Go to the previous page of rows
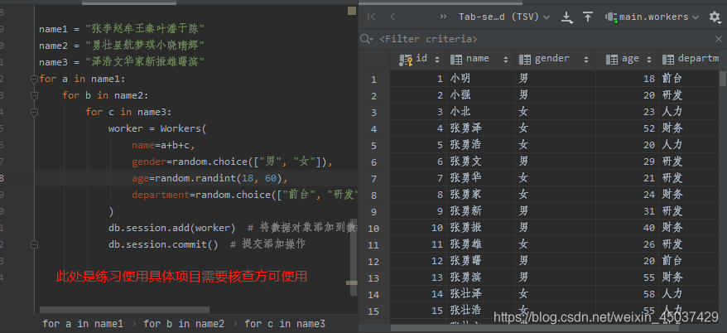The width and height of the screenshot is (727, 333). pos(392,17)
